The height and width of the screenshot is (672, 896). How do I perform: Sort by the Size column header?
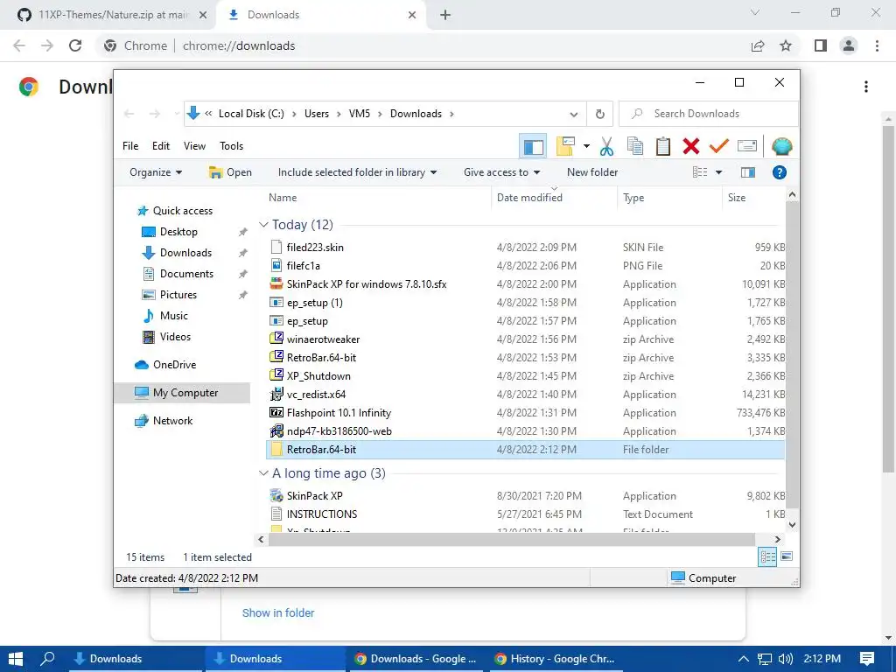[753, 198]
